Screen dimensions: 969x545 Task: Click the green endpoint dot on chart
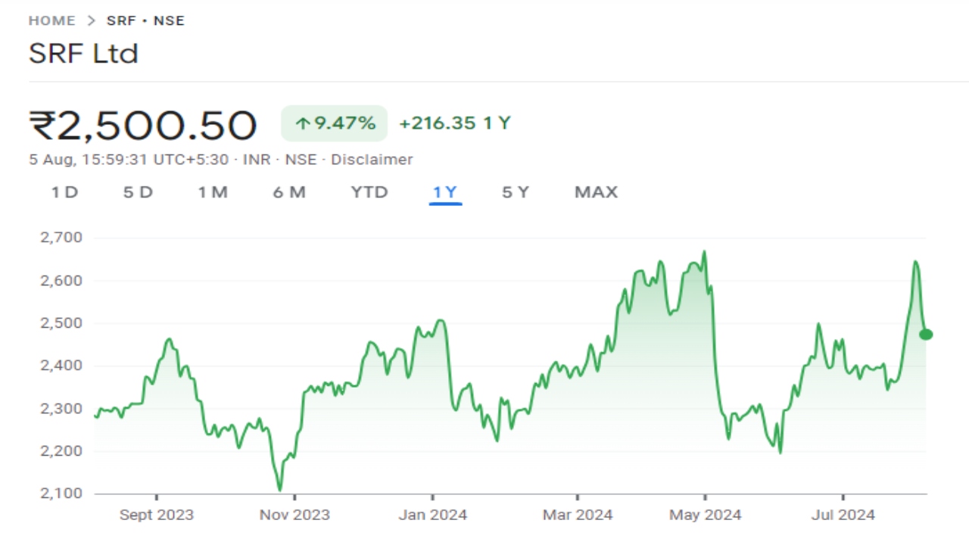[x=926, y=335]
